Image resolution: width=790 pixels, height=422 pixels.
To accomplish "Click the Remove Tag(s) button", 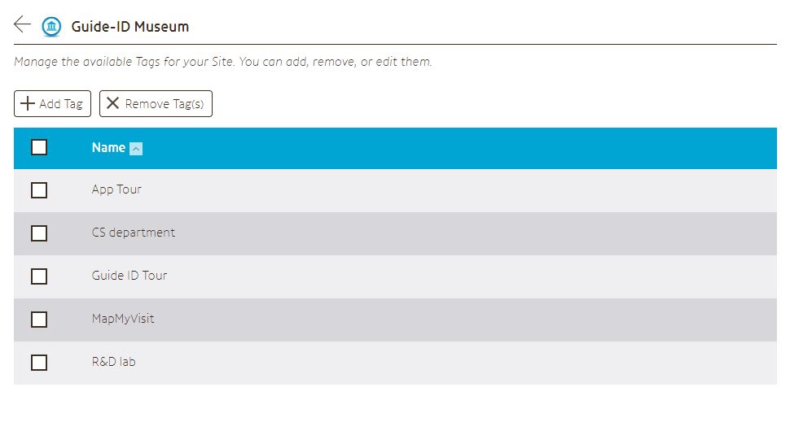I will pos(156,103).
